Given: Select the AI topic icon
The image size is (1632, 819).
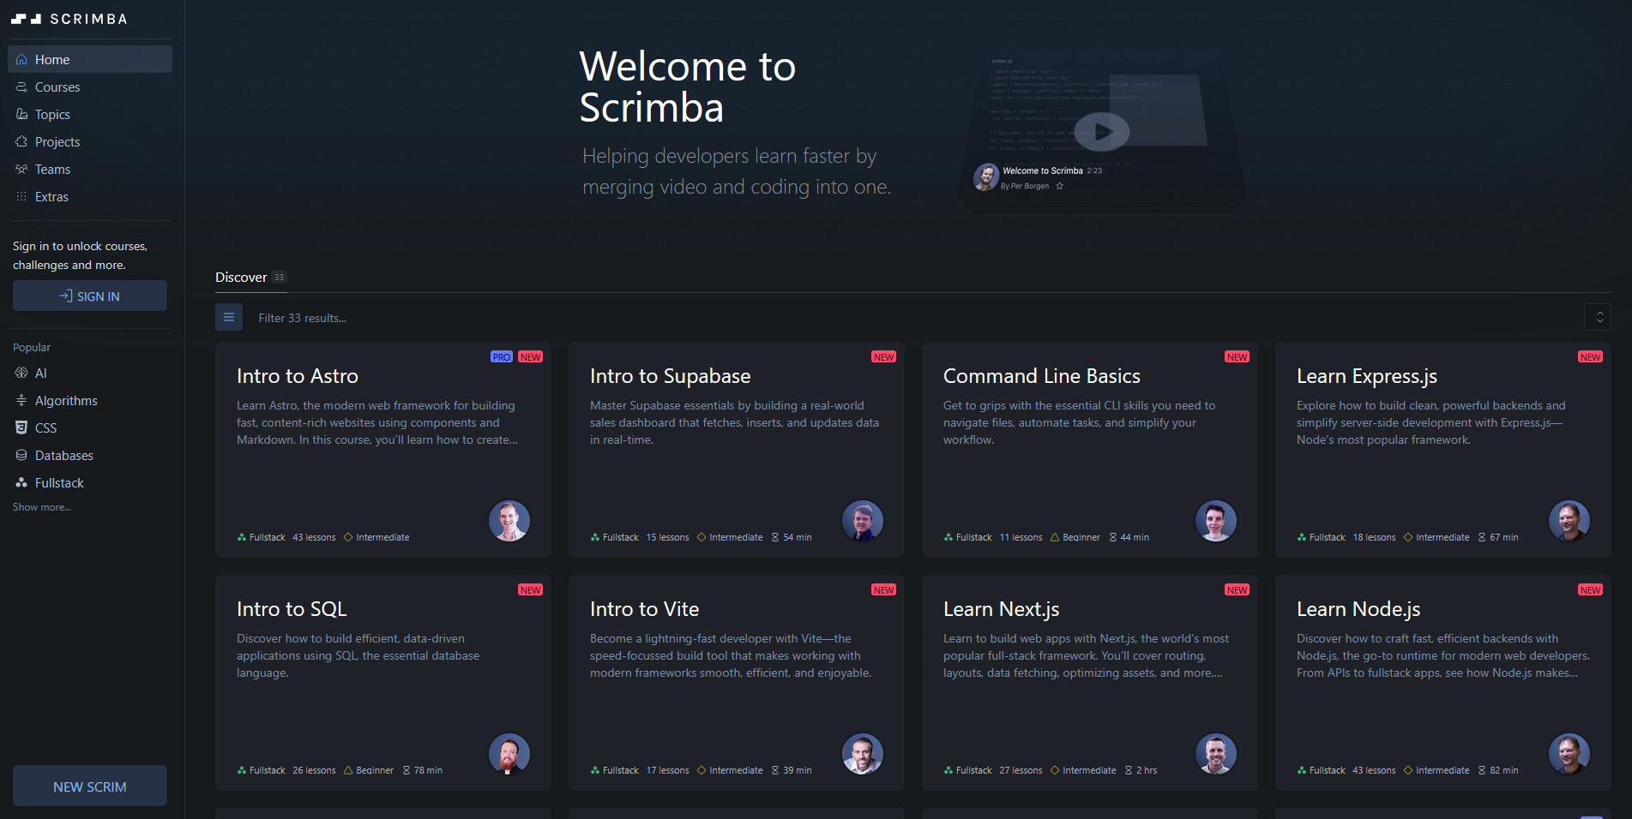Looking at the screenshot, I should [21, 373].
